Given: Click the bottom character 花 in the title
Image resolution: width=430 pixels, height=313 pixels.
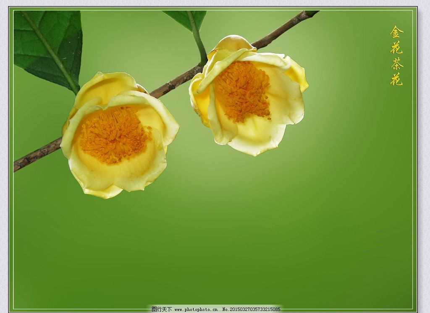Looking at the screenshot, I should point(396,79).
